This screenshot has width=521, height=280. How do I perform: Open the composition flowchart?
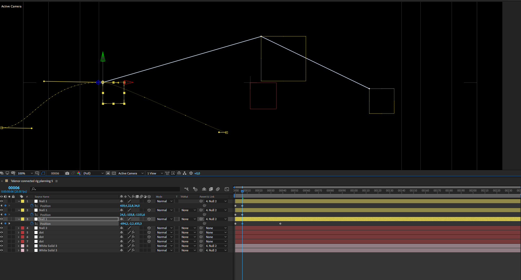coord(185,173)
